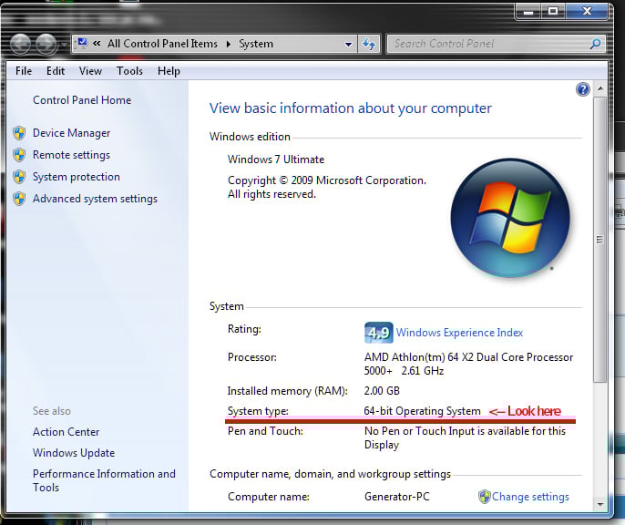Screen dimensions: 625x525
Task: Click the AMD Athlon processor description
Action: click(x=468, y=364)
